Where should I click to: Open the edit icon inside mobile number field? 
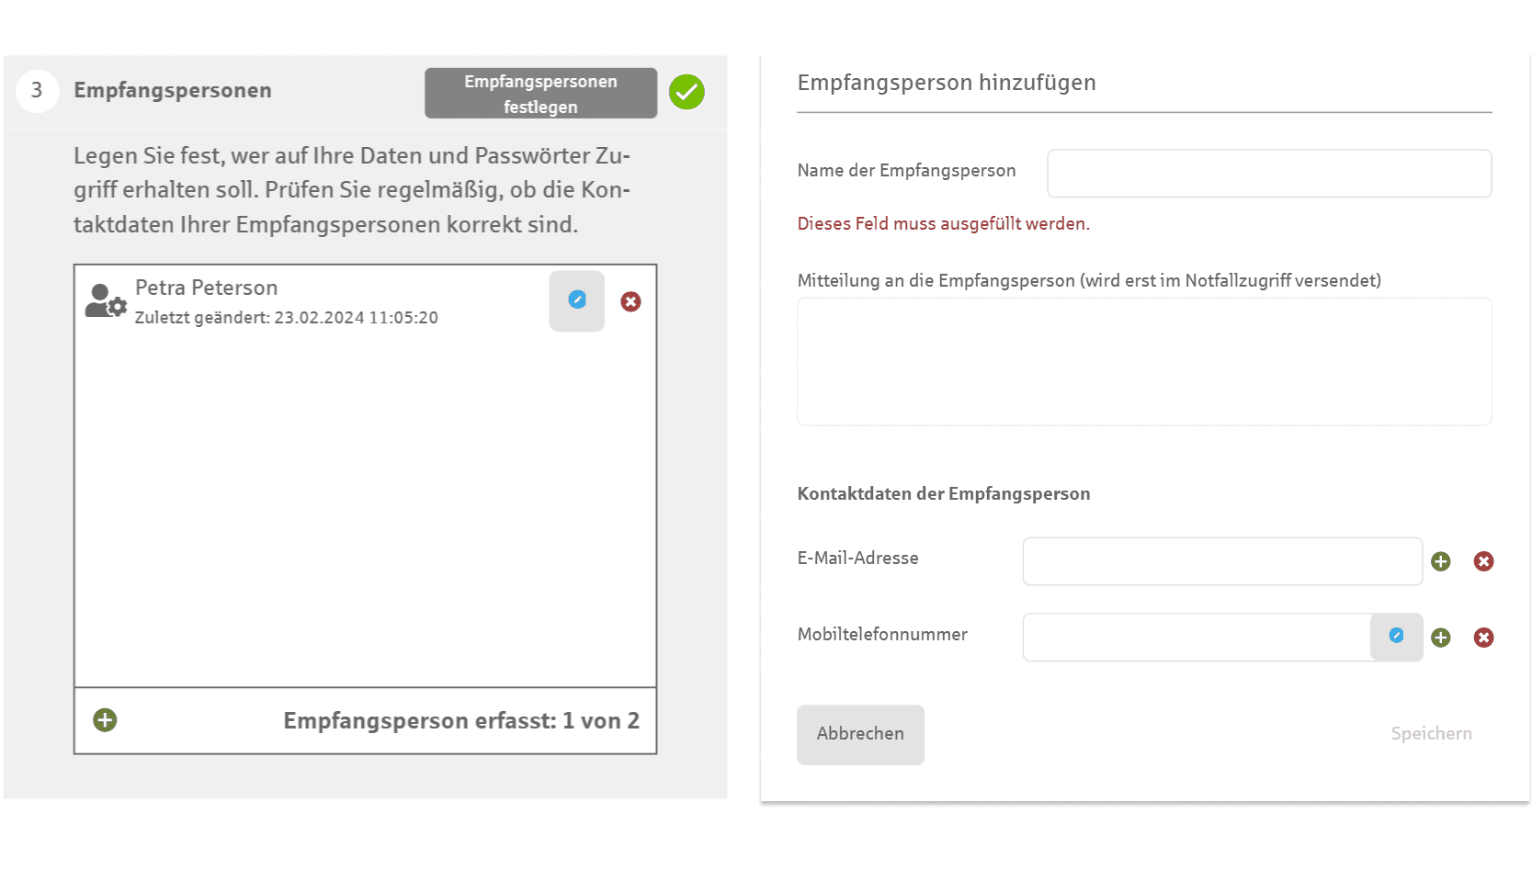pyautogui.click(x=1396, y=637)
